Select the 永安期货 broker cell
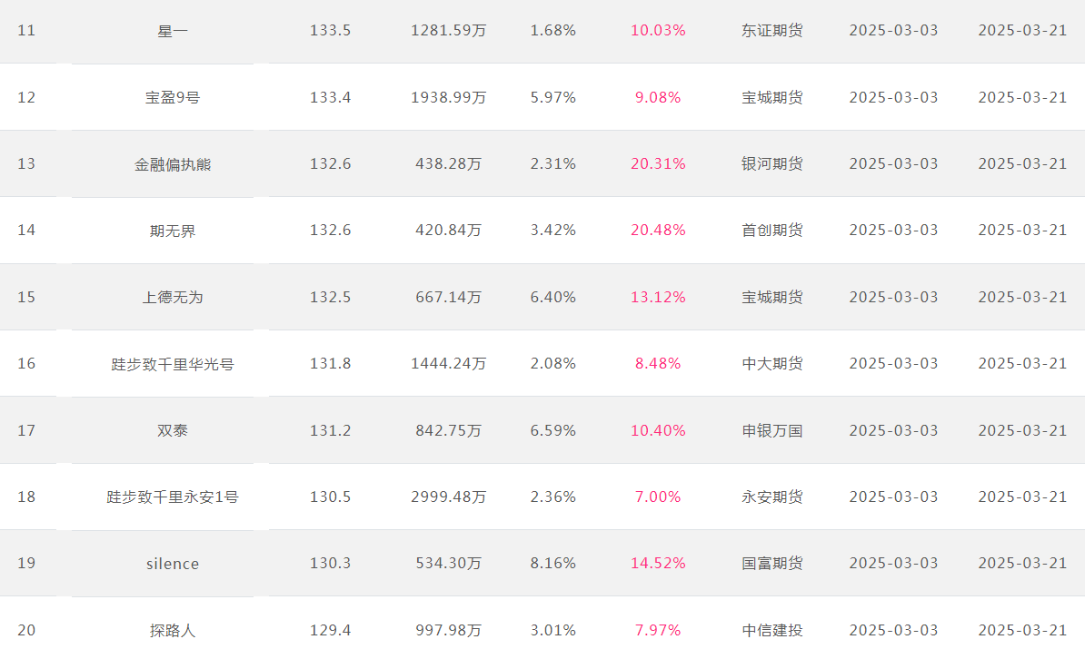Viewport: 1085px width, 659px height. click(772, 497)
